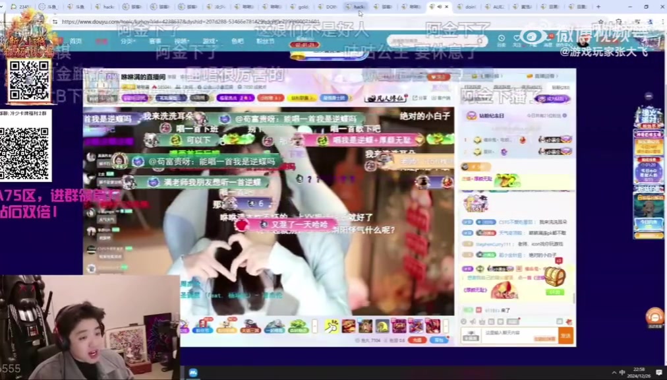The height and width of the screenshot is (380, 667).
Task: Open the 分类 dropdown in Douyu navigation
Action: [x=128, y=42]
